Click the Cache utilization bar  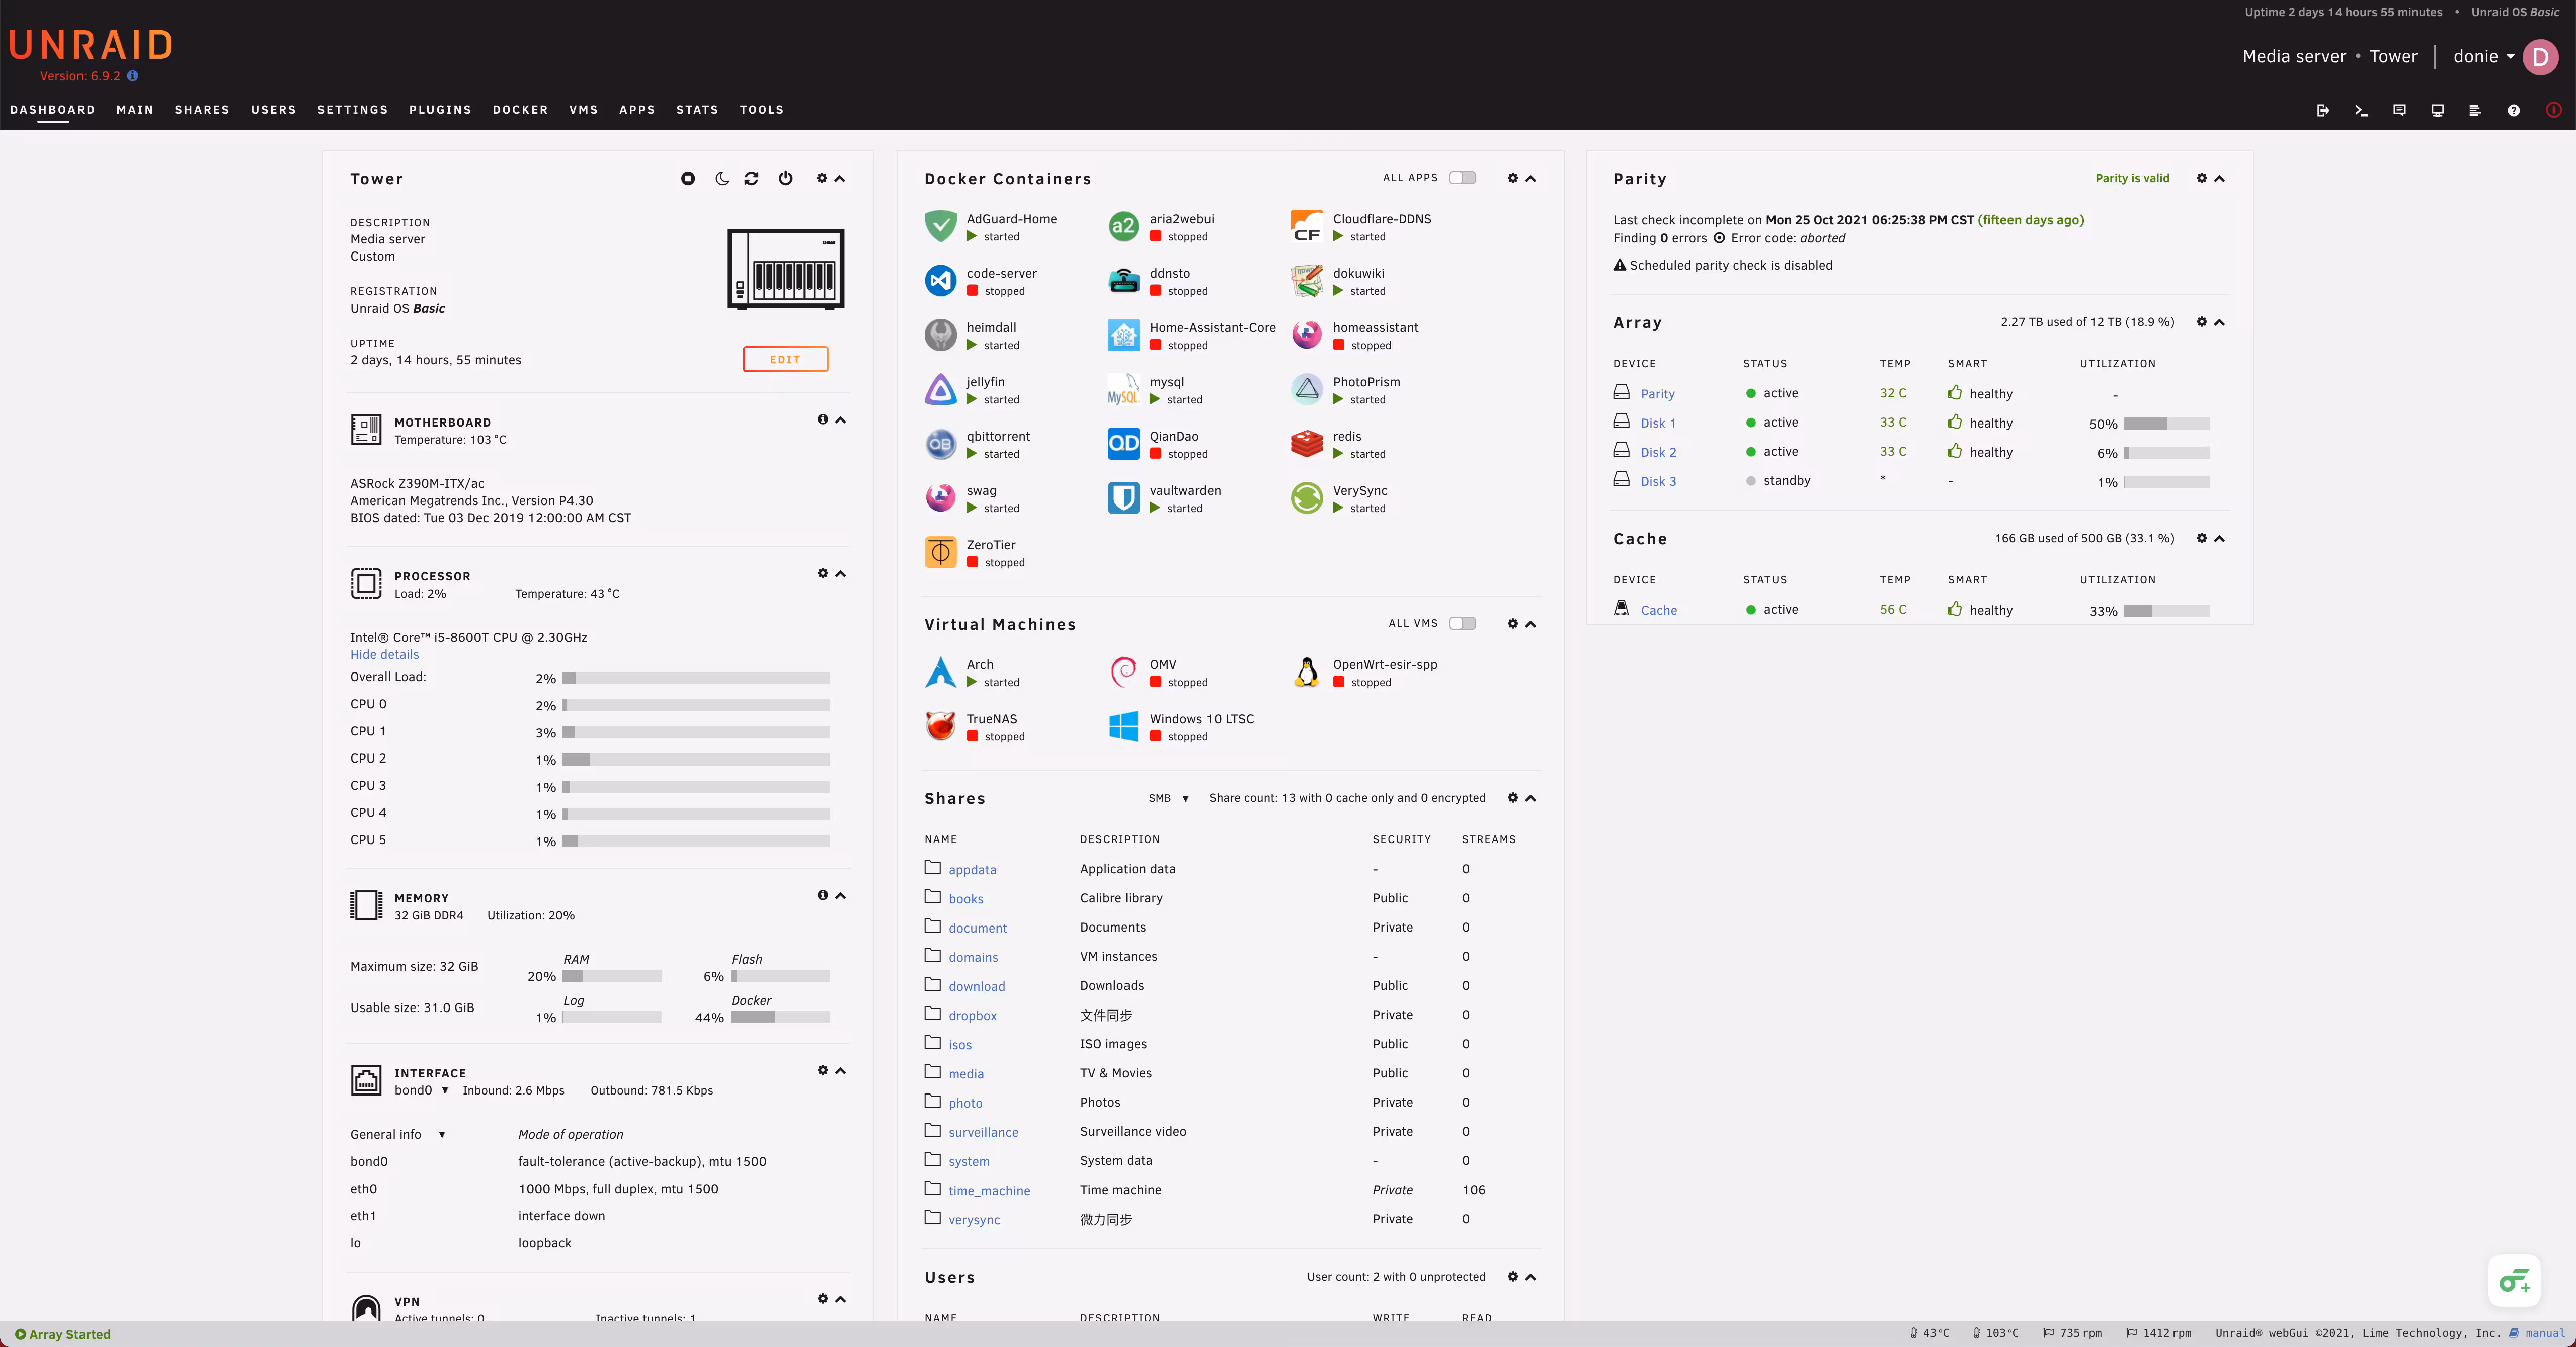point(2166,610)
